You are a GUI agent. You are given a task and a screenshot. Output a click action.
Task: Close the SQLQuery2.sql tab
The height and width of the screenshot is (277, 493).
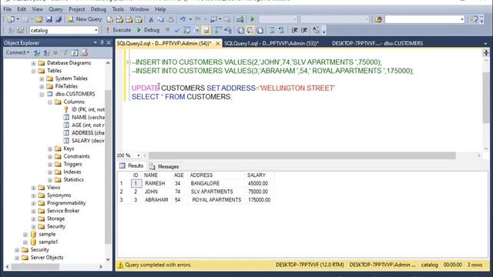(x=217, y=43)
